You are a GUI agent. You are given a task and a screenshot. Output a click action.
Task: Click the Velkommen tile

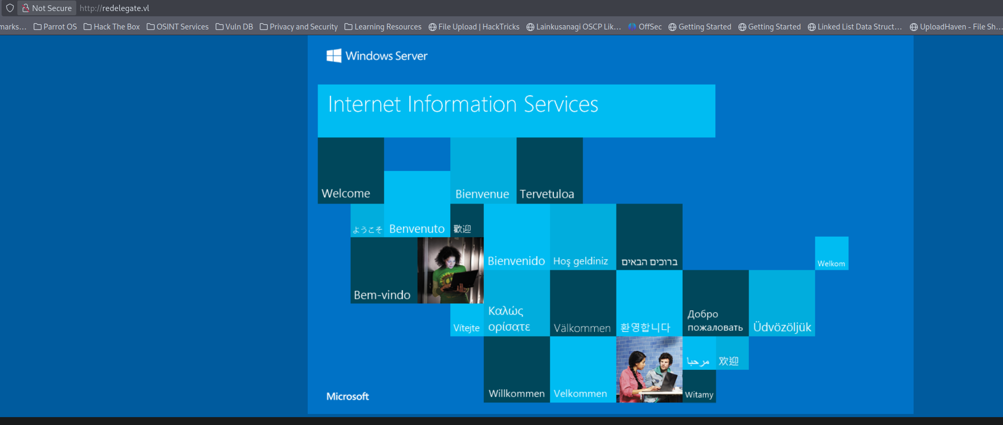pyautogui.click(x=583, y=369)
